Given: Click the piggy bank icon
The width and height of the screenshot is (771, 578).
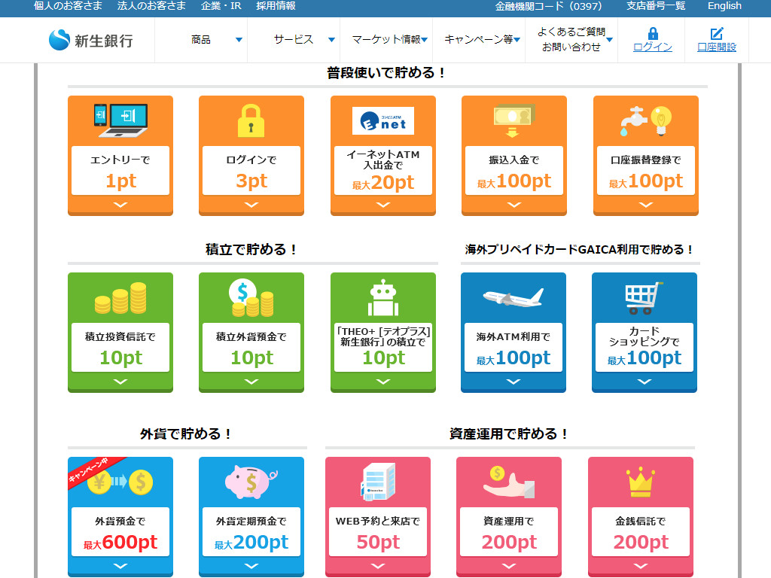Looking at the screenshot, I should click(251, 482).
